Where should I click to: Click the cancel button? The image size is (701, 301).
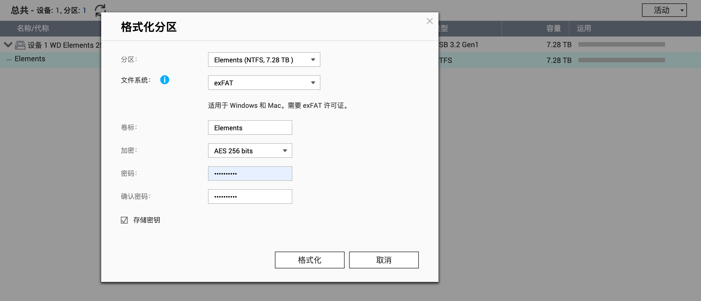click(x=384, y=260)
